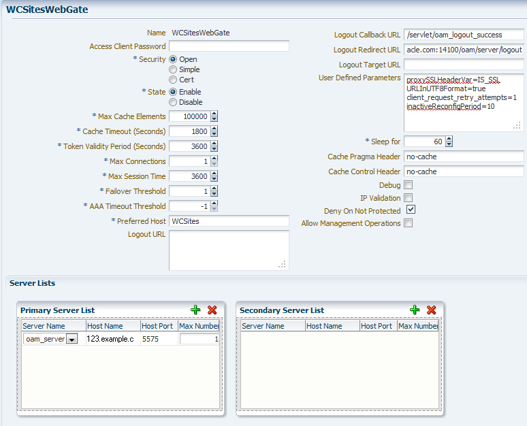527x426 pixels.
Task: Open the oam_server Server Name dropdown
Action: pos(71,339)
